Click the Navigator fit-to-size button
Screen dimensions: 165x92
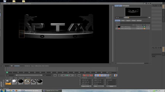(x=149, y=18)
